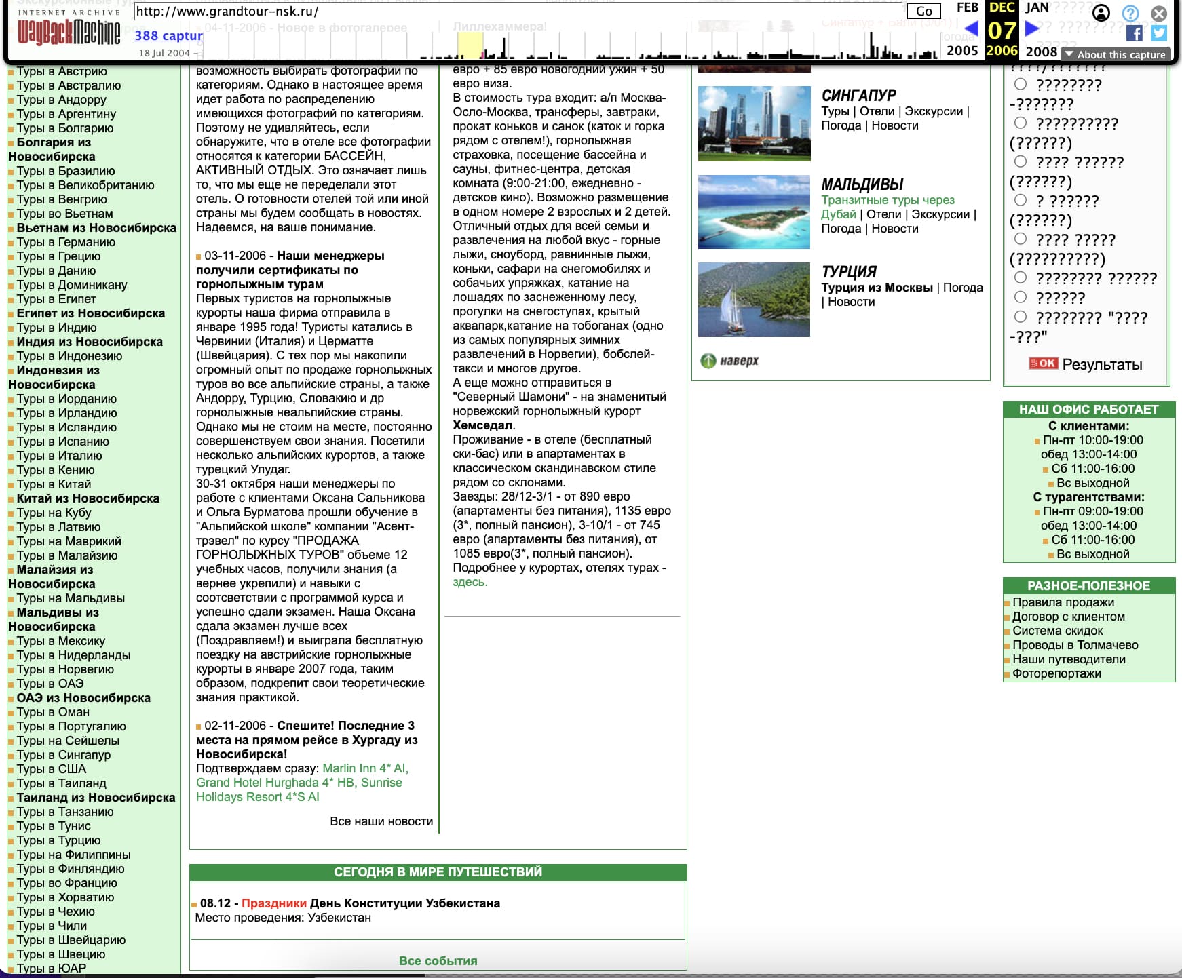Open МАЛЬДИВЫ heading link

click(862, 184)
